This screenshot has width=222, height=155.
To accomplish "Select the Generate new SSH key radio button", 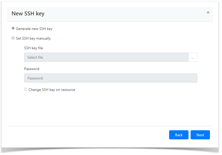I will pyautogui.click(x=13, y=28).
